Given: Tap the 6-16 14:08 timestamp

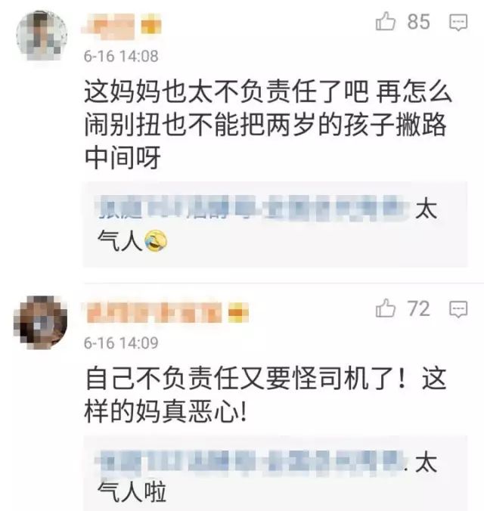Looking at the screenshot, I should (121, 56).
